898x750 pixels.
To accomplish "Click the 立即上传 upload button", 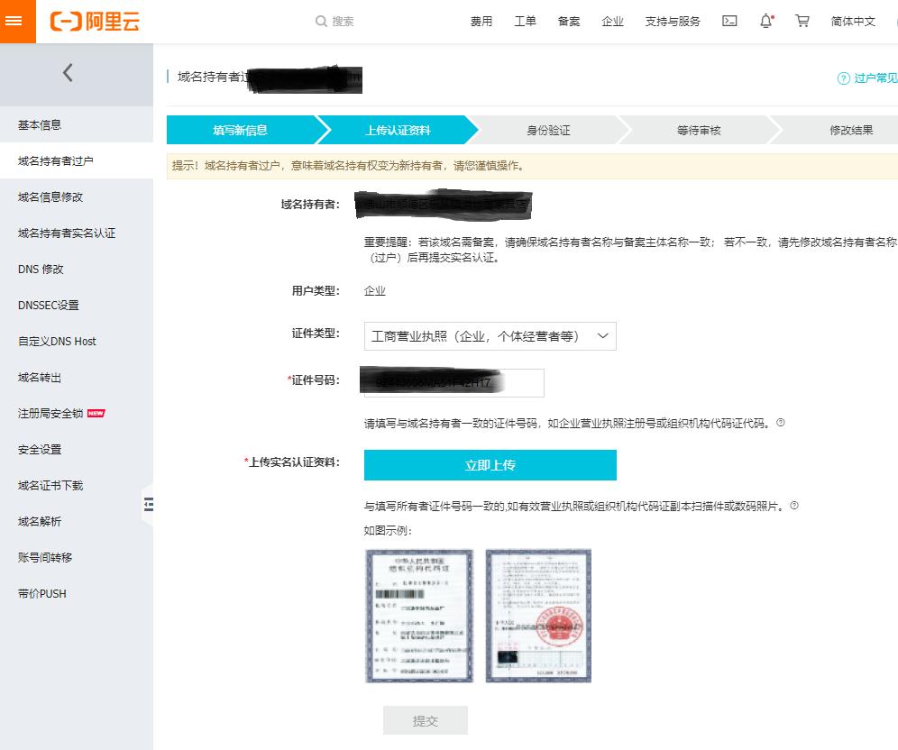I will (x=490, y=465).
